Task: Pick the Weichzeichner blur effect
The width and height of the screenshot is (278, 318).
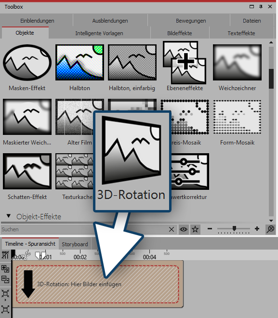Action: click(x=237, y=63)
